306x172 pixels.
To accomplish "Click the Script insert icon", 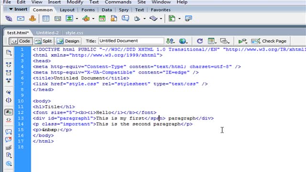I will [153, 19].
